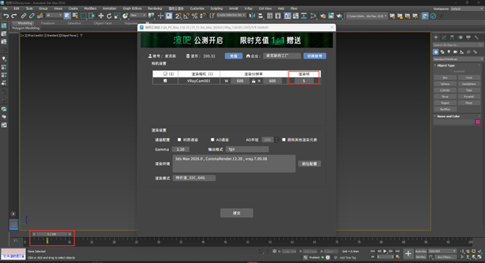Activate the Select and Link chain icon
The image size is (485, 263).
tap(23, 15)
